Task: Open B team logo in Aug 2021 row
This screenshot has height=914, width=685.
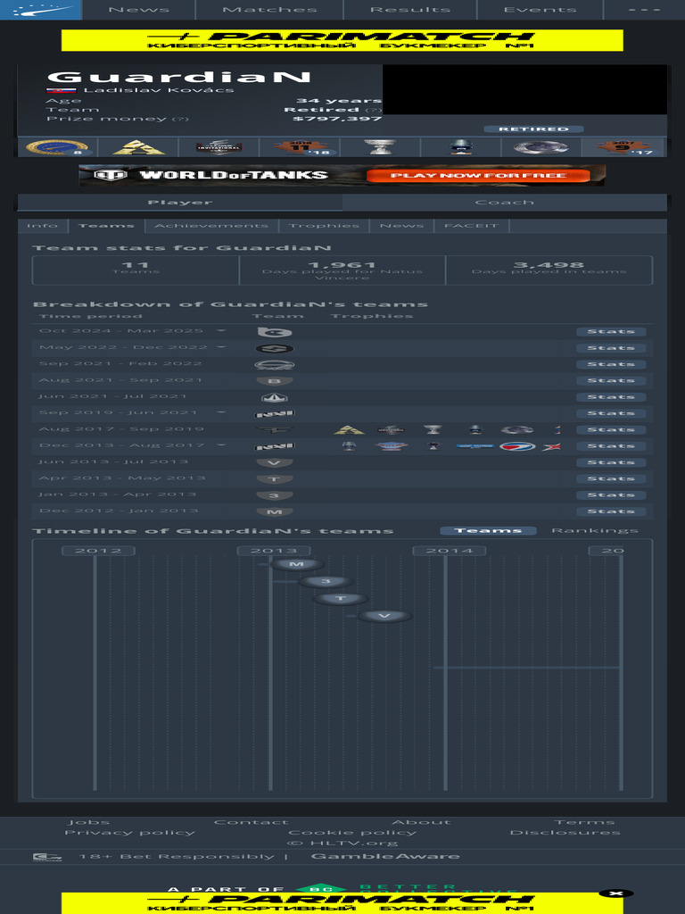Action: click(275, 380)
